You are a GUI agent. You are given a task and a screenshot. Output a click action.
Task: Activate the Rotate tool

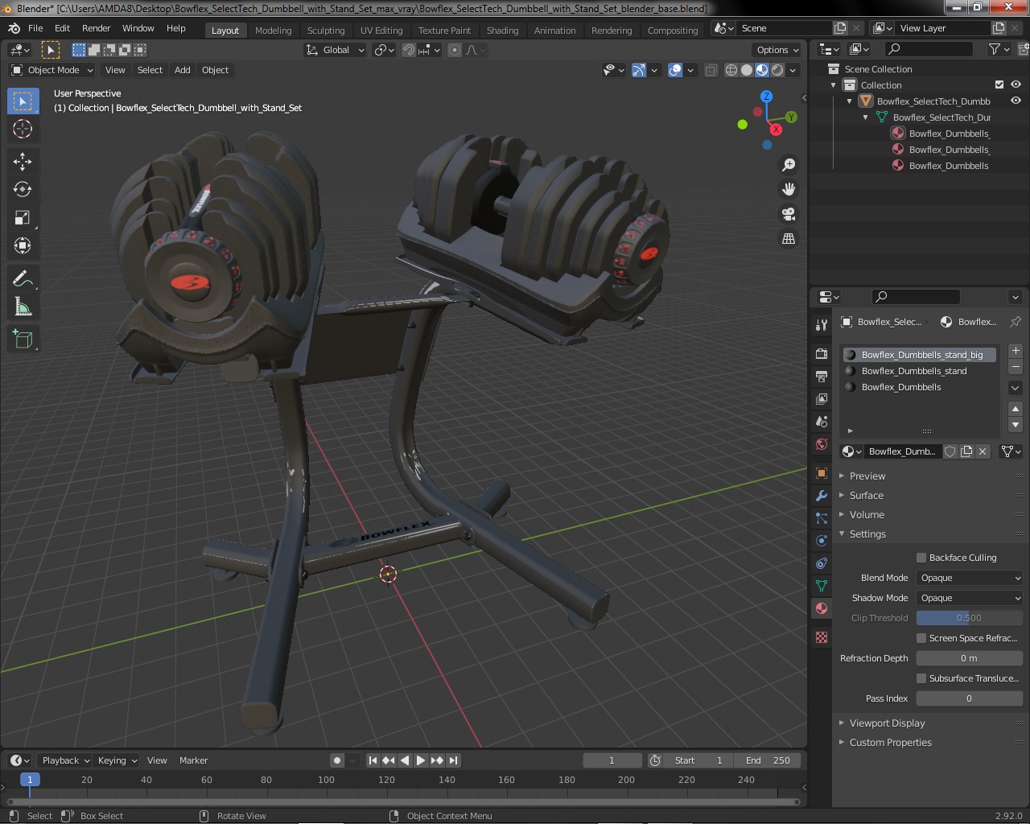[x=23, y=189]
